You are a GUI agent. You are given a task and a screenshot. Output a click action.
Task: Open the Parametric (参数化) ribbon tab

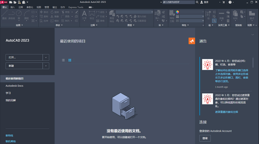(x=30, y=7)
